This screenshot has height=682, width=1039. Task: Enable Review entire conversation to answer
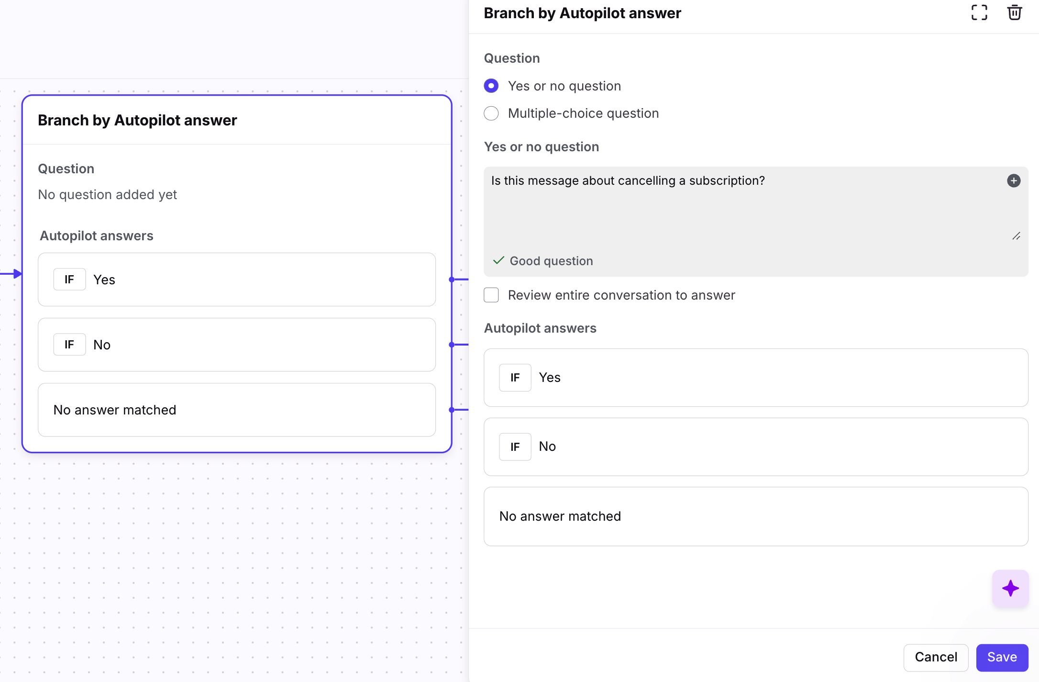point(491,295)
